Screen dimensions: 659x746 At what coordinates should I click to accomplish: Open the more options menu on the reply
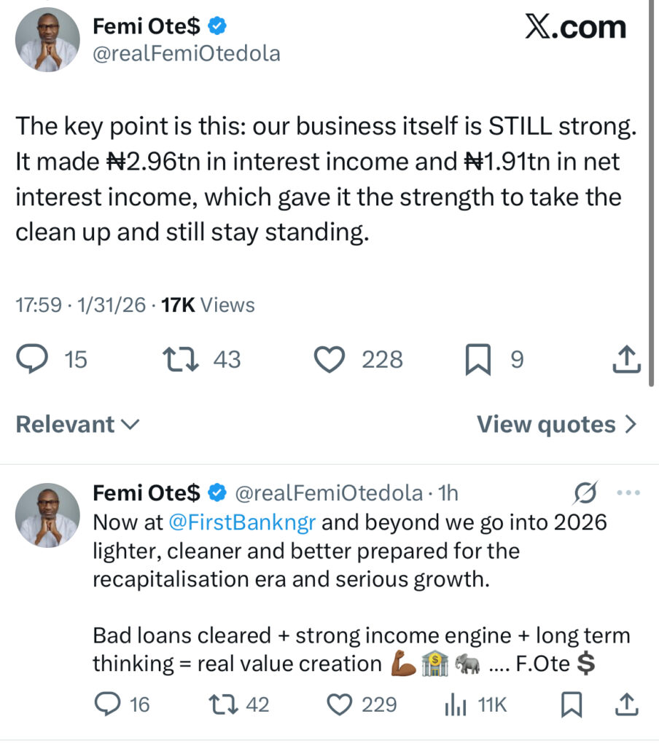[627, 492]
